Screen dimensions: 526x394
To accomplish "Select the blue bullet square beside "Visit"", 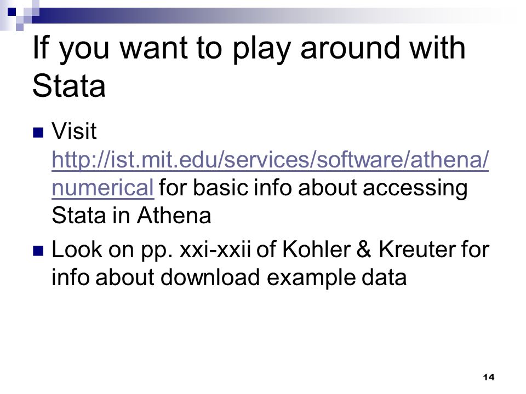I will [38, 132].
